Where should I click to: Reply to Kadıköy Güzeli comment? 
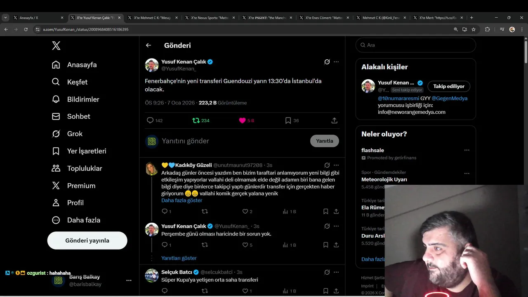point(166,212)
